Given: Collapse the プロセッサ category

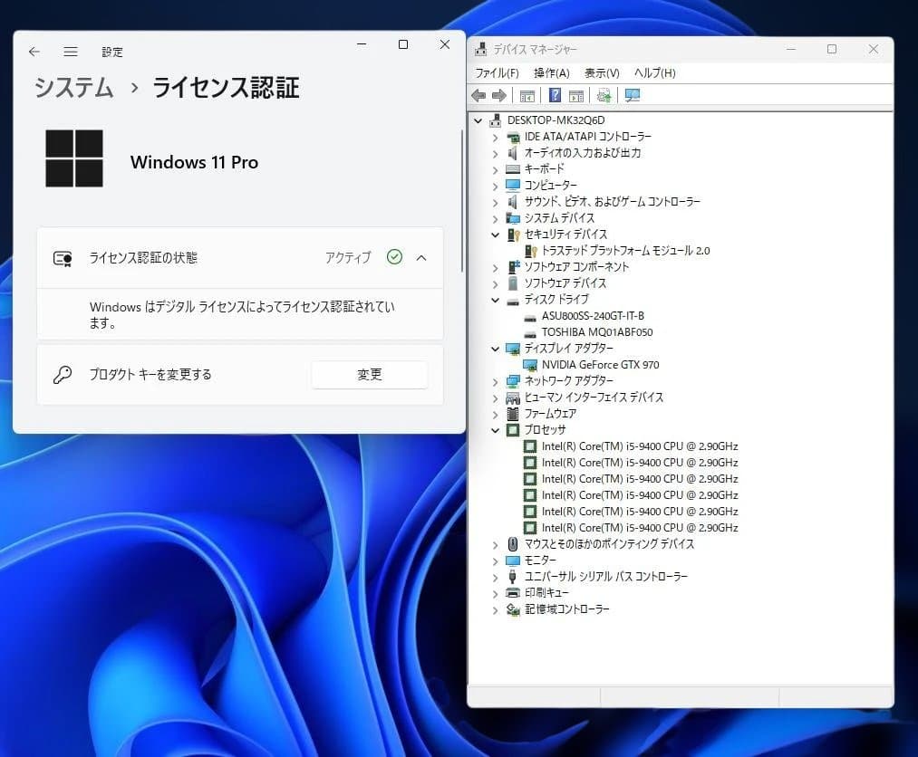Looking at the screenshot, I should 494,430.
